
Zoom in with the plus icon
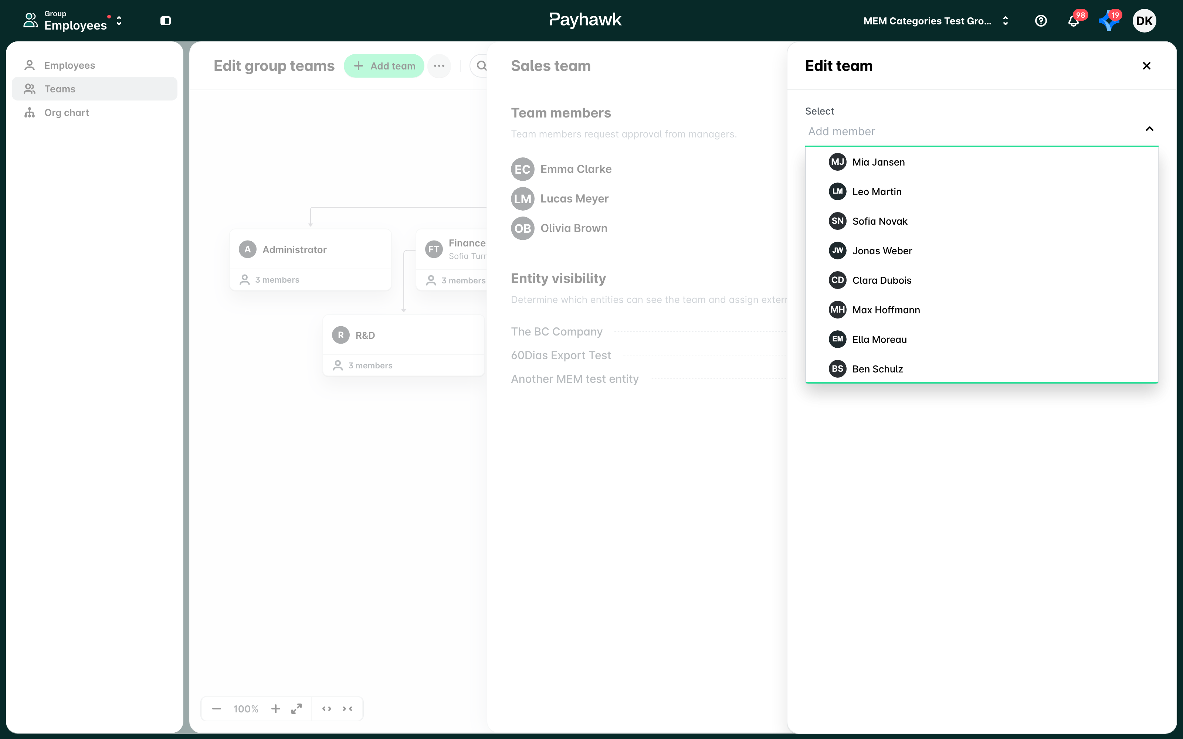click(276, 709)
